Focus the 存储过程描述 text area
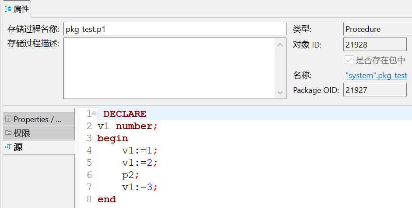This screenshot has height=208, width=412. (170, 68)
